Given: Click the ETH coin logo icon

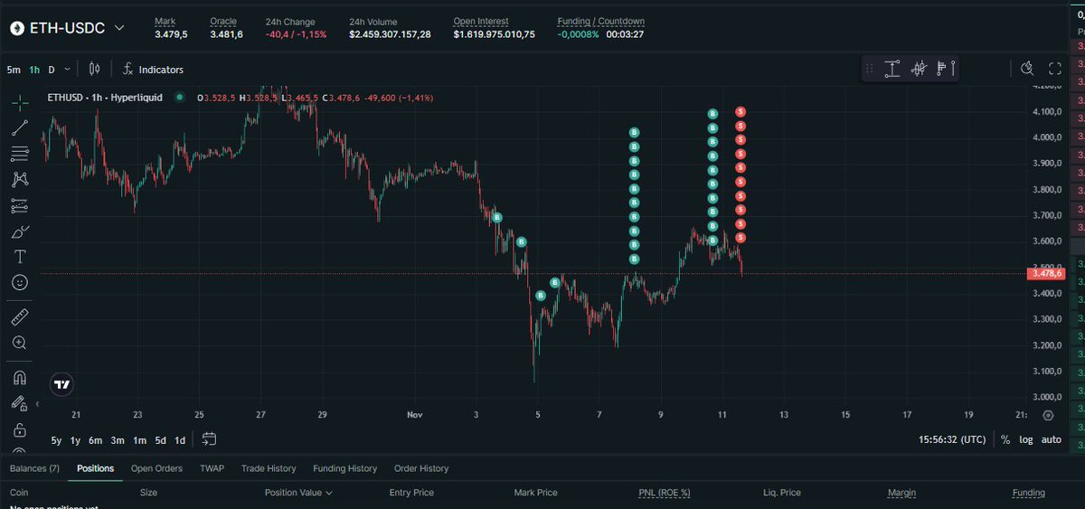Looking at the screenshot, I should tap(16, 28).
